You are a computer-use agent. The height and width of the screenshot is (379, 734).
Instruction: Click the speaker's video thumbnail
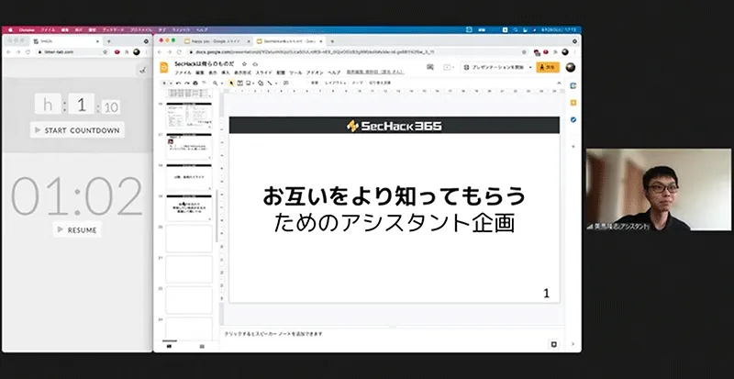659,190
